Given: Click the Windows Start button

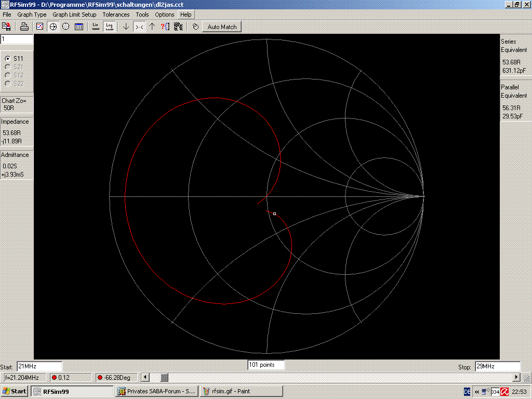Looking at the screenshot, I should (14, 391).
